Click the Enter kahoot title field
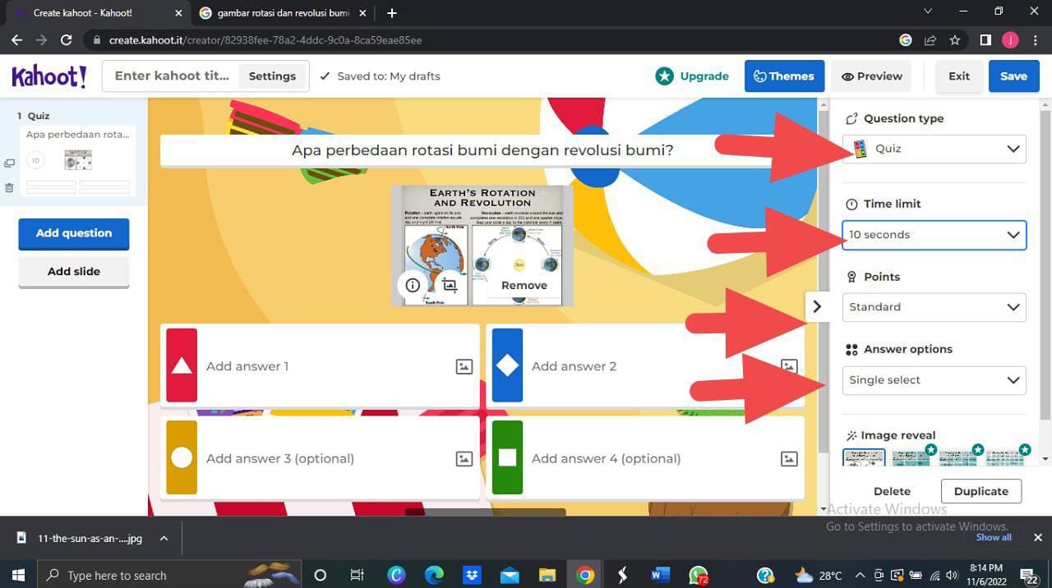This screenshot has width=1052, height=588. (172, 76)
